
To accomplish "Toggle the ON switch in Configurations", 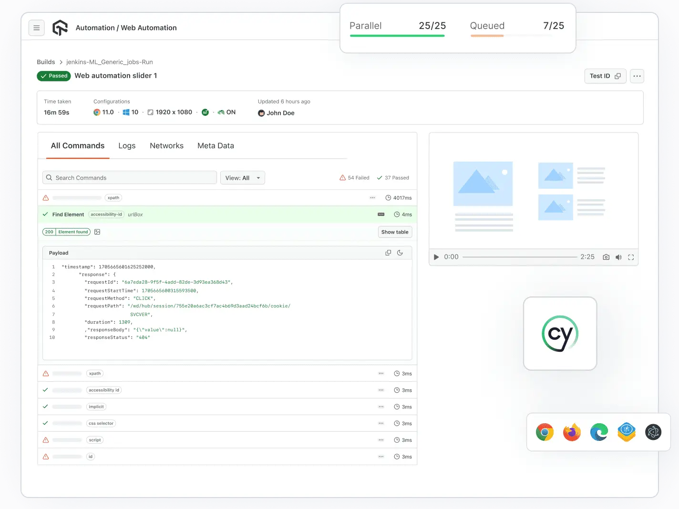I will pyautogui.click(x=226, y=112).
